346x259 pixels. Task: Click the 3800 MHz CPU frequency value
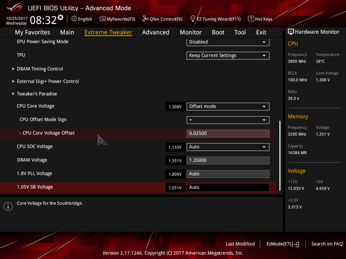[x=297, y=61]
